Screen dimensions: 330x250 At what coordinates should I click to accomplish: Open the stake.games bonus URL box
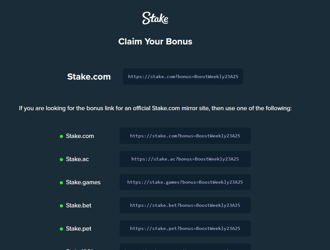click(x=185, y=182)
